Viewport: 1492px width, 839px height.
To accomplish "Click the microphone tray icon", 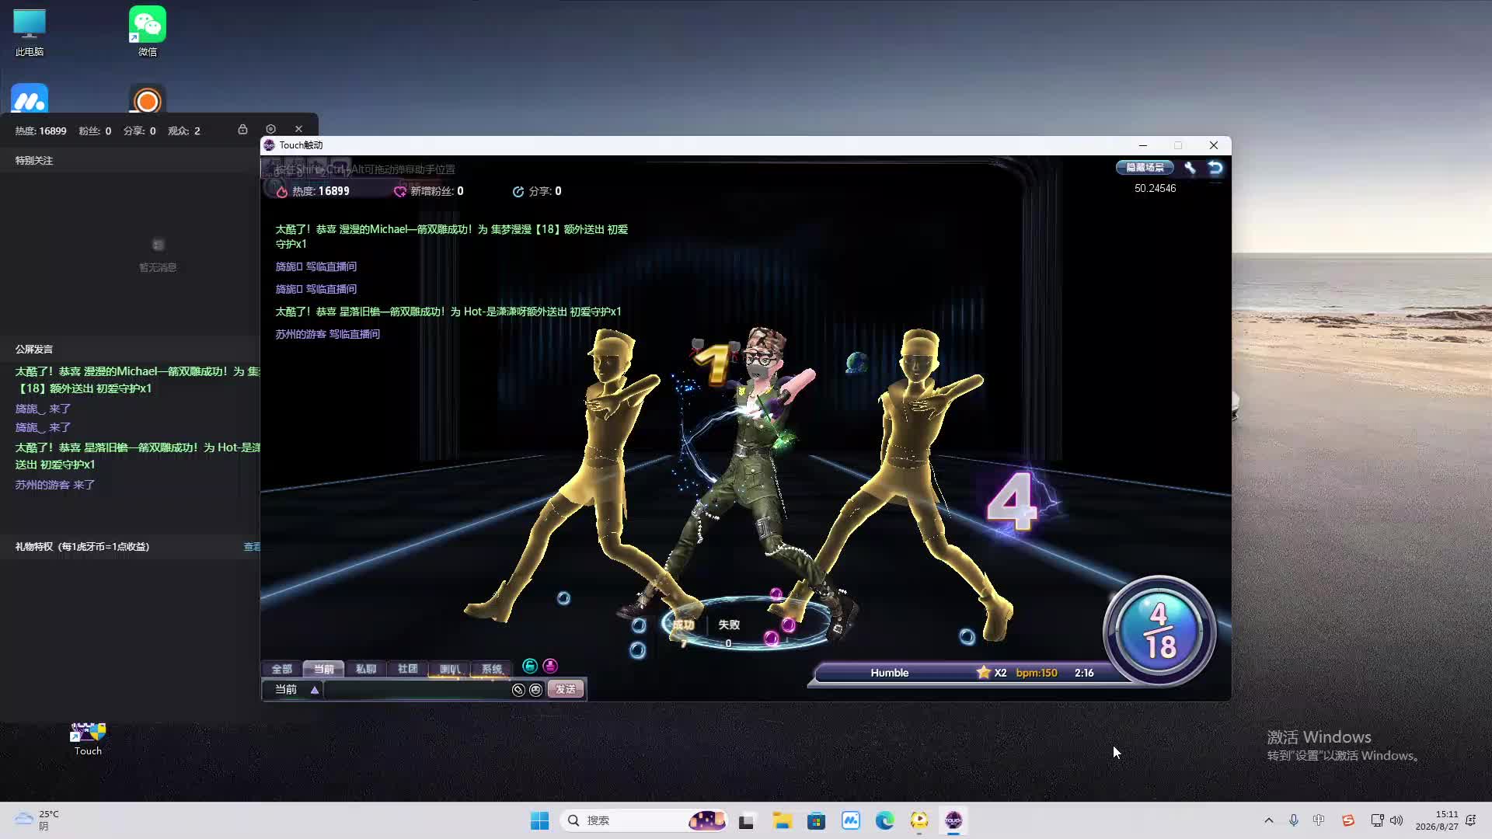I will (x=1294, y=820).
